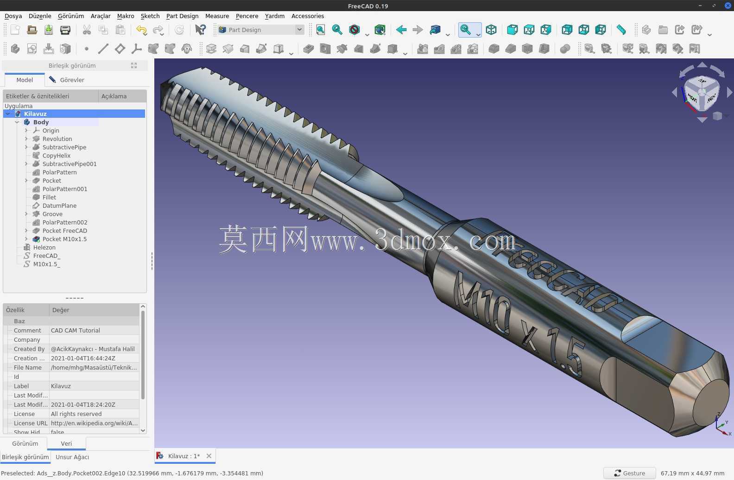Set the front view cube icon
Image resolution: width=734 pixels, height=480 pixels.
[513, 30]
